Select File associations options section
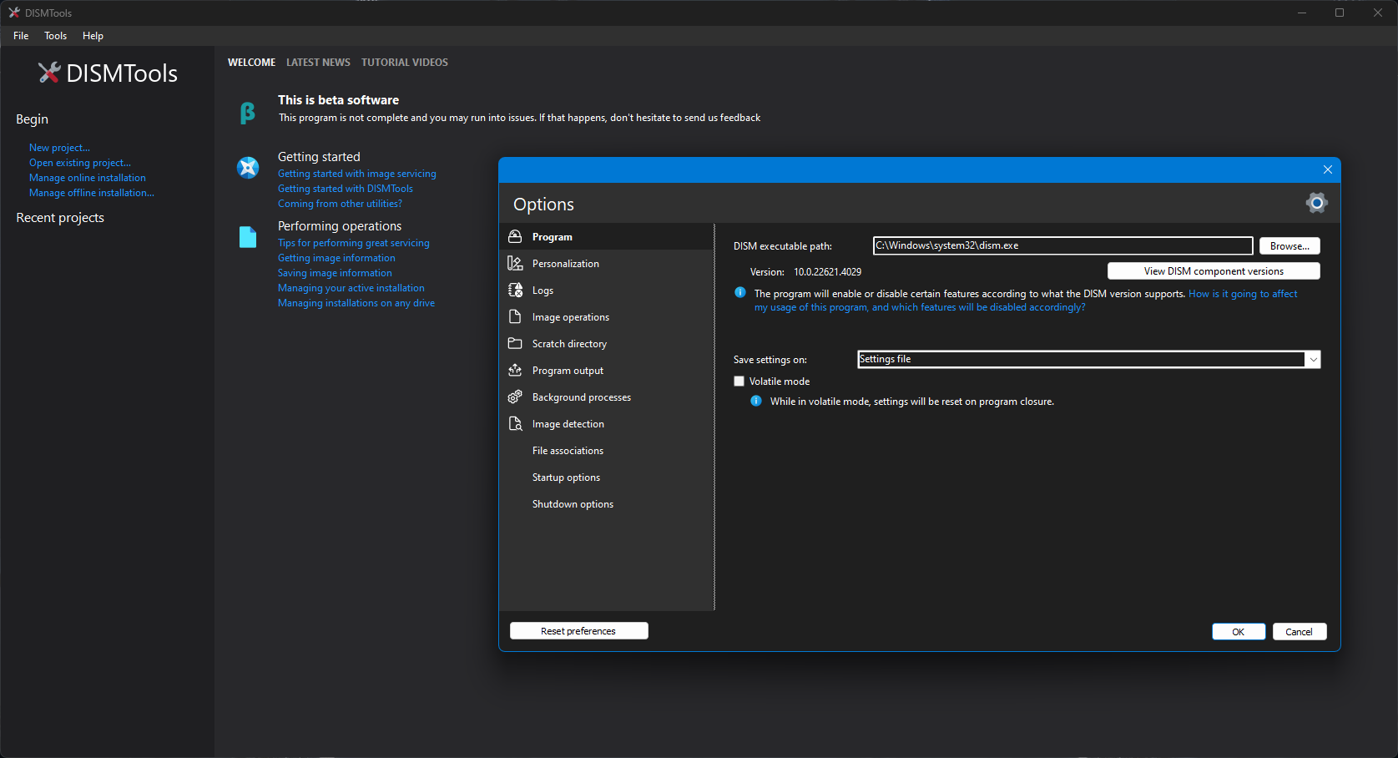The image size is (1398, 758). coord(607,450)
